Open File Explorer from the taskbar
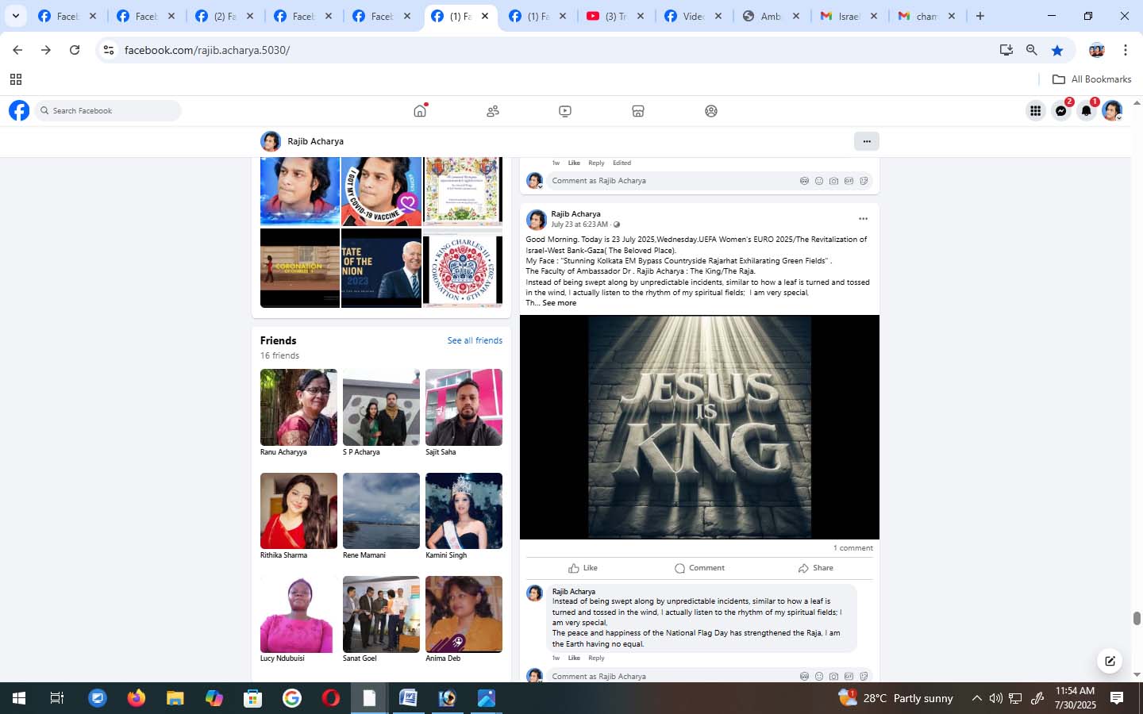The height and width of the screenshot is (714, 1143). pos(175,698)
